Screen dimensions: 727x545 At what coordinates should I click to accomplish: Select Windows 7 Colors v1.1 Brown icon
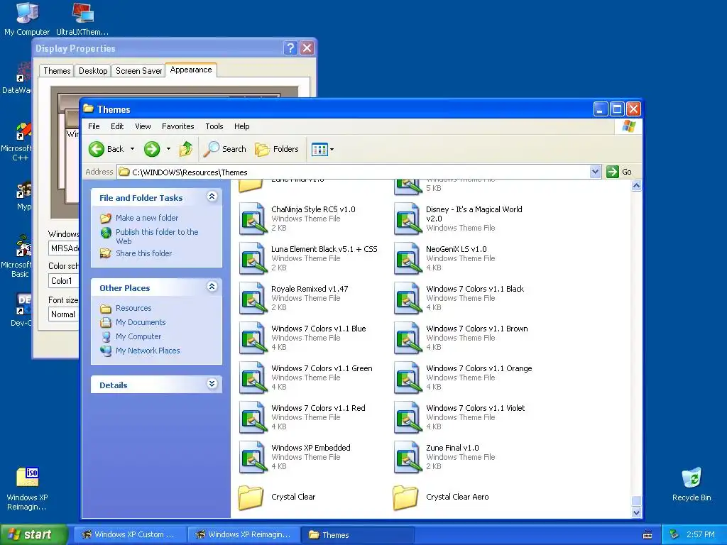[408, 338]
